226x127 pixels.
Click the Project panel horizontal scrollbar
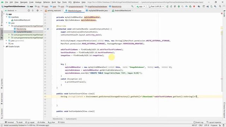coord(17,120)
